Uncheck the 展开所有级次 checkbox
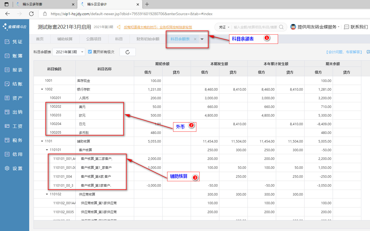This screenshot has width=370, height=231. (90, 52)
